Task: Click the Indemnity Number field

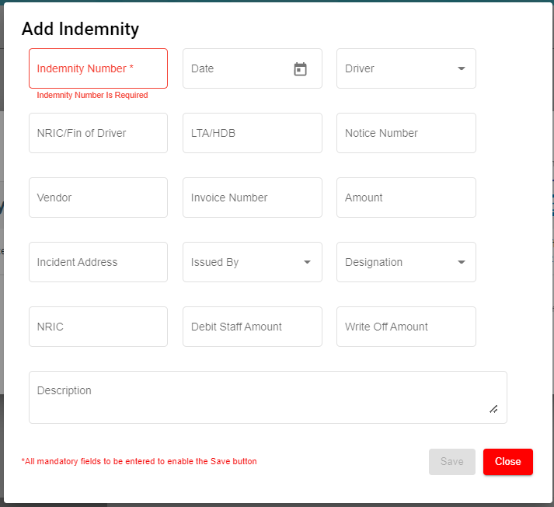Action: coord(98,68)
